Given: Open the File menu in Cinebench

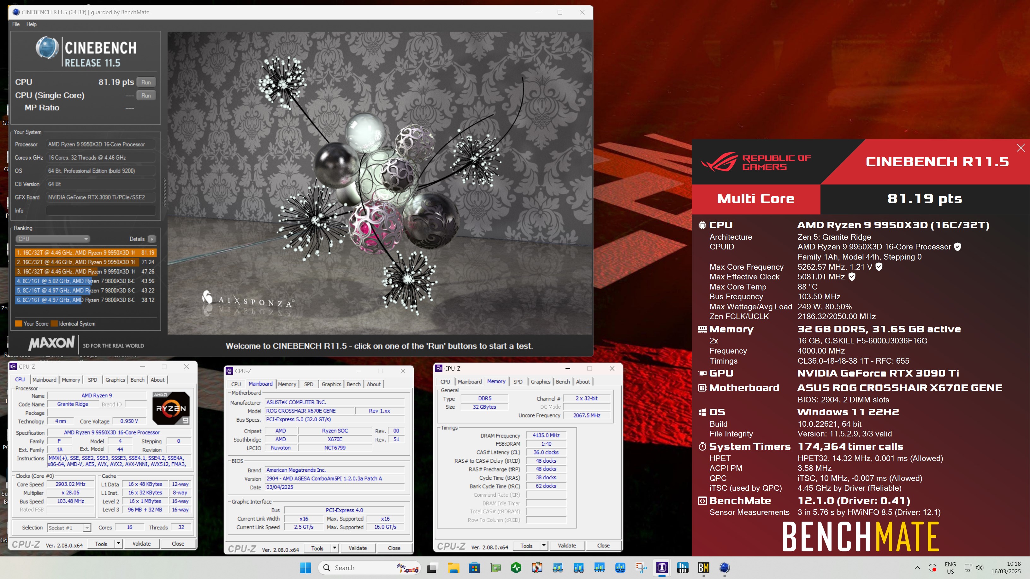Looking at the screenshot, I should click(15, 24).
